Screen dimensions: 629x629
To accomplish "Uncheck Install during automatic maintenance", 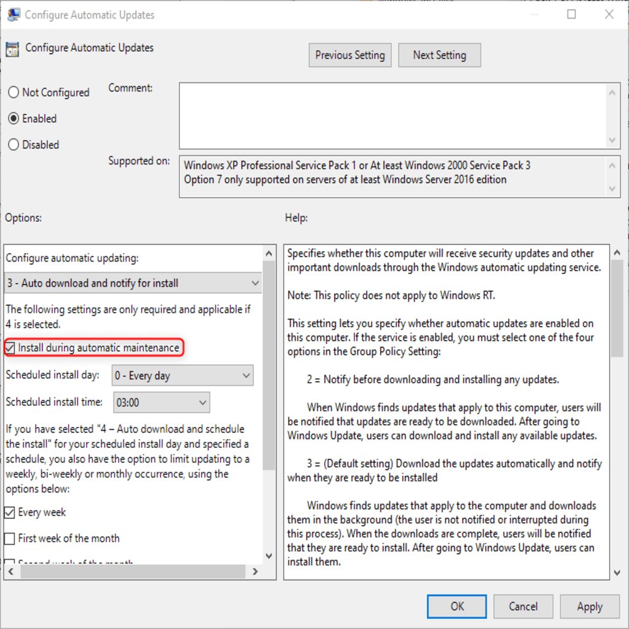I will (10, 348).
